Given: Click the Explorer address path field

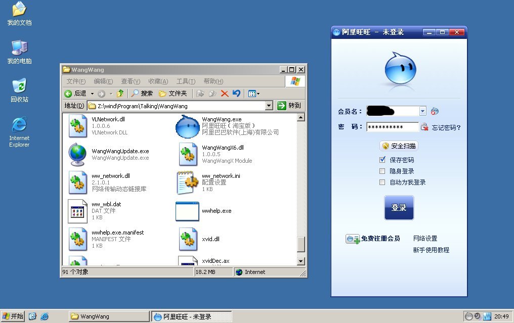Looking at the screenshot, I should click(177, 106).
